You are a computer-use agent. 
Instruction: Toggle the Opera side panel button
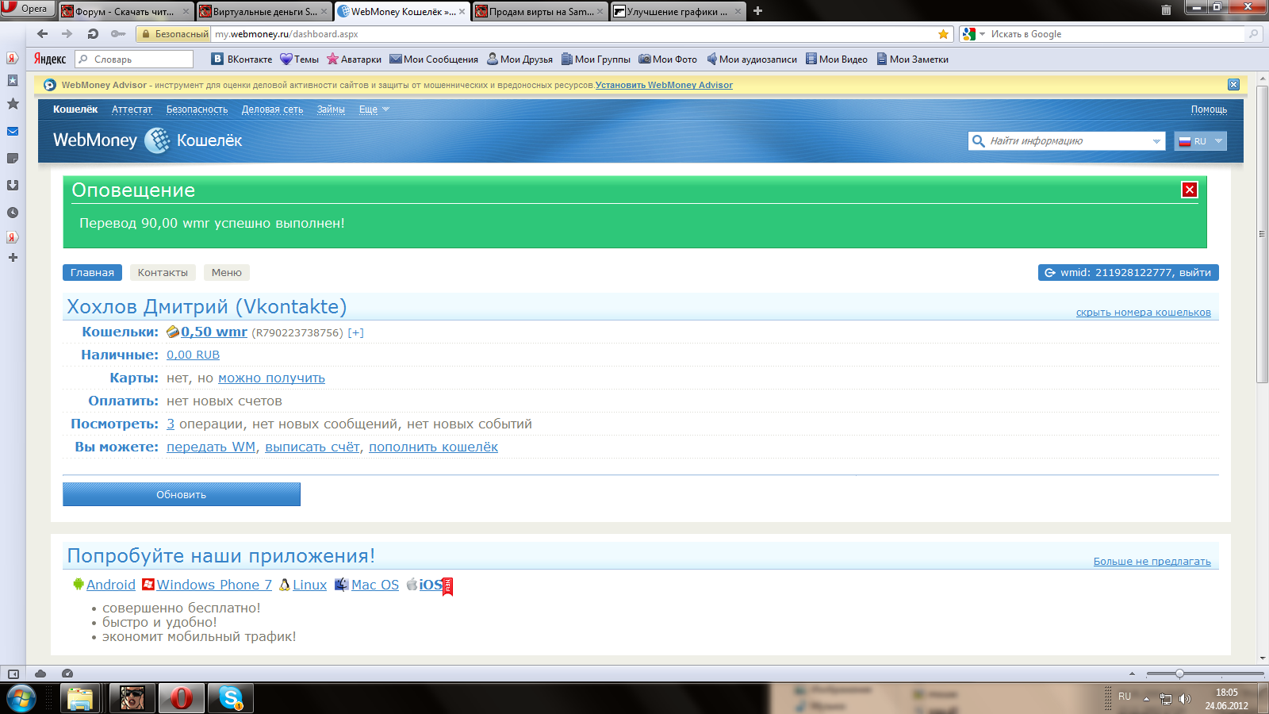[x=13, y=674]
